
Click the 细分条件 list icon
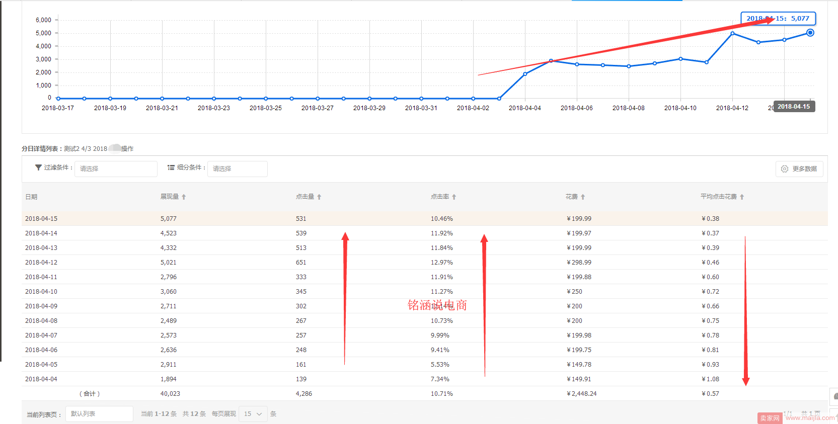click(x=171, y=167)
